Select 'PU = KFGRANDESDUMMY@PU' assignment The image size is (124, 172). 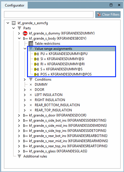64,54
